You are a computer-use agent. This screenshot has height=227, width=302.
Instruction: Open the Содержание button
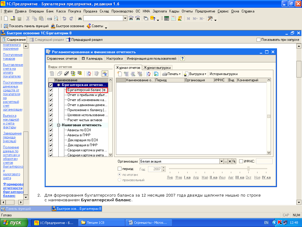tap(14, 40)
